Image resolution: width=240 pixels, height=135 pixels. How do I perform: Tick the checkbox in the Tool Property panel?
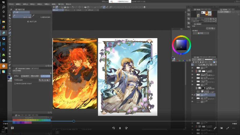15,84
